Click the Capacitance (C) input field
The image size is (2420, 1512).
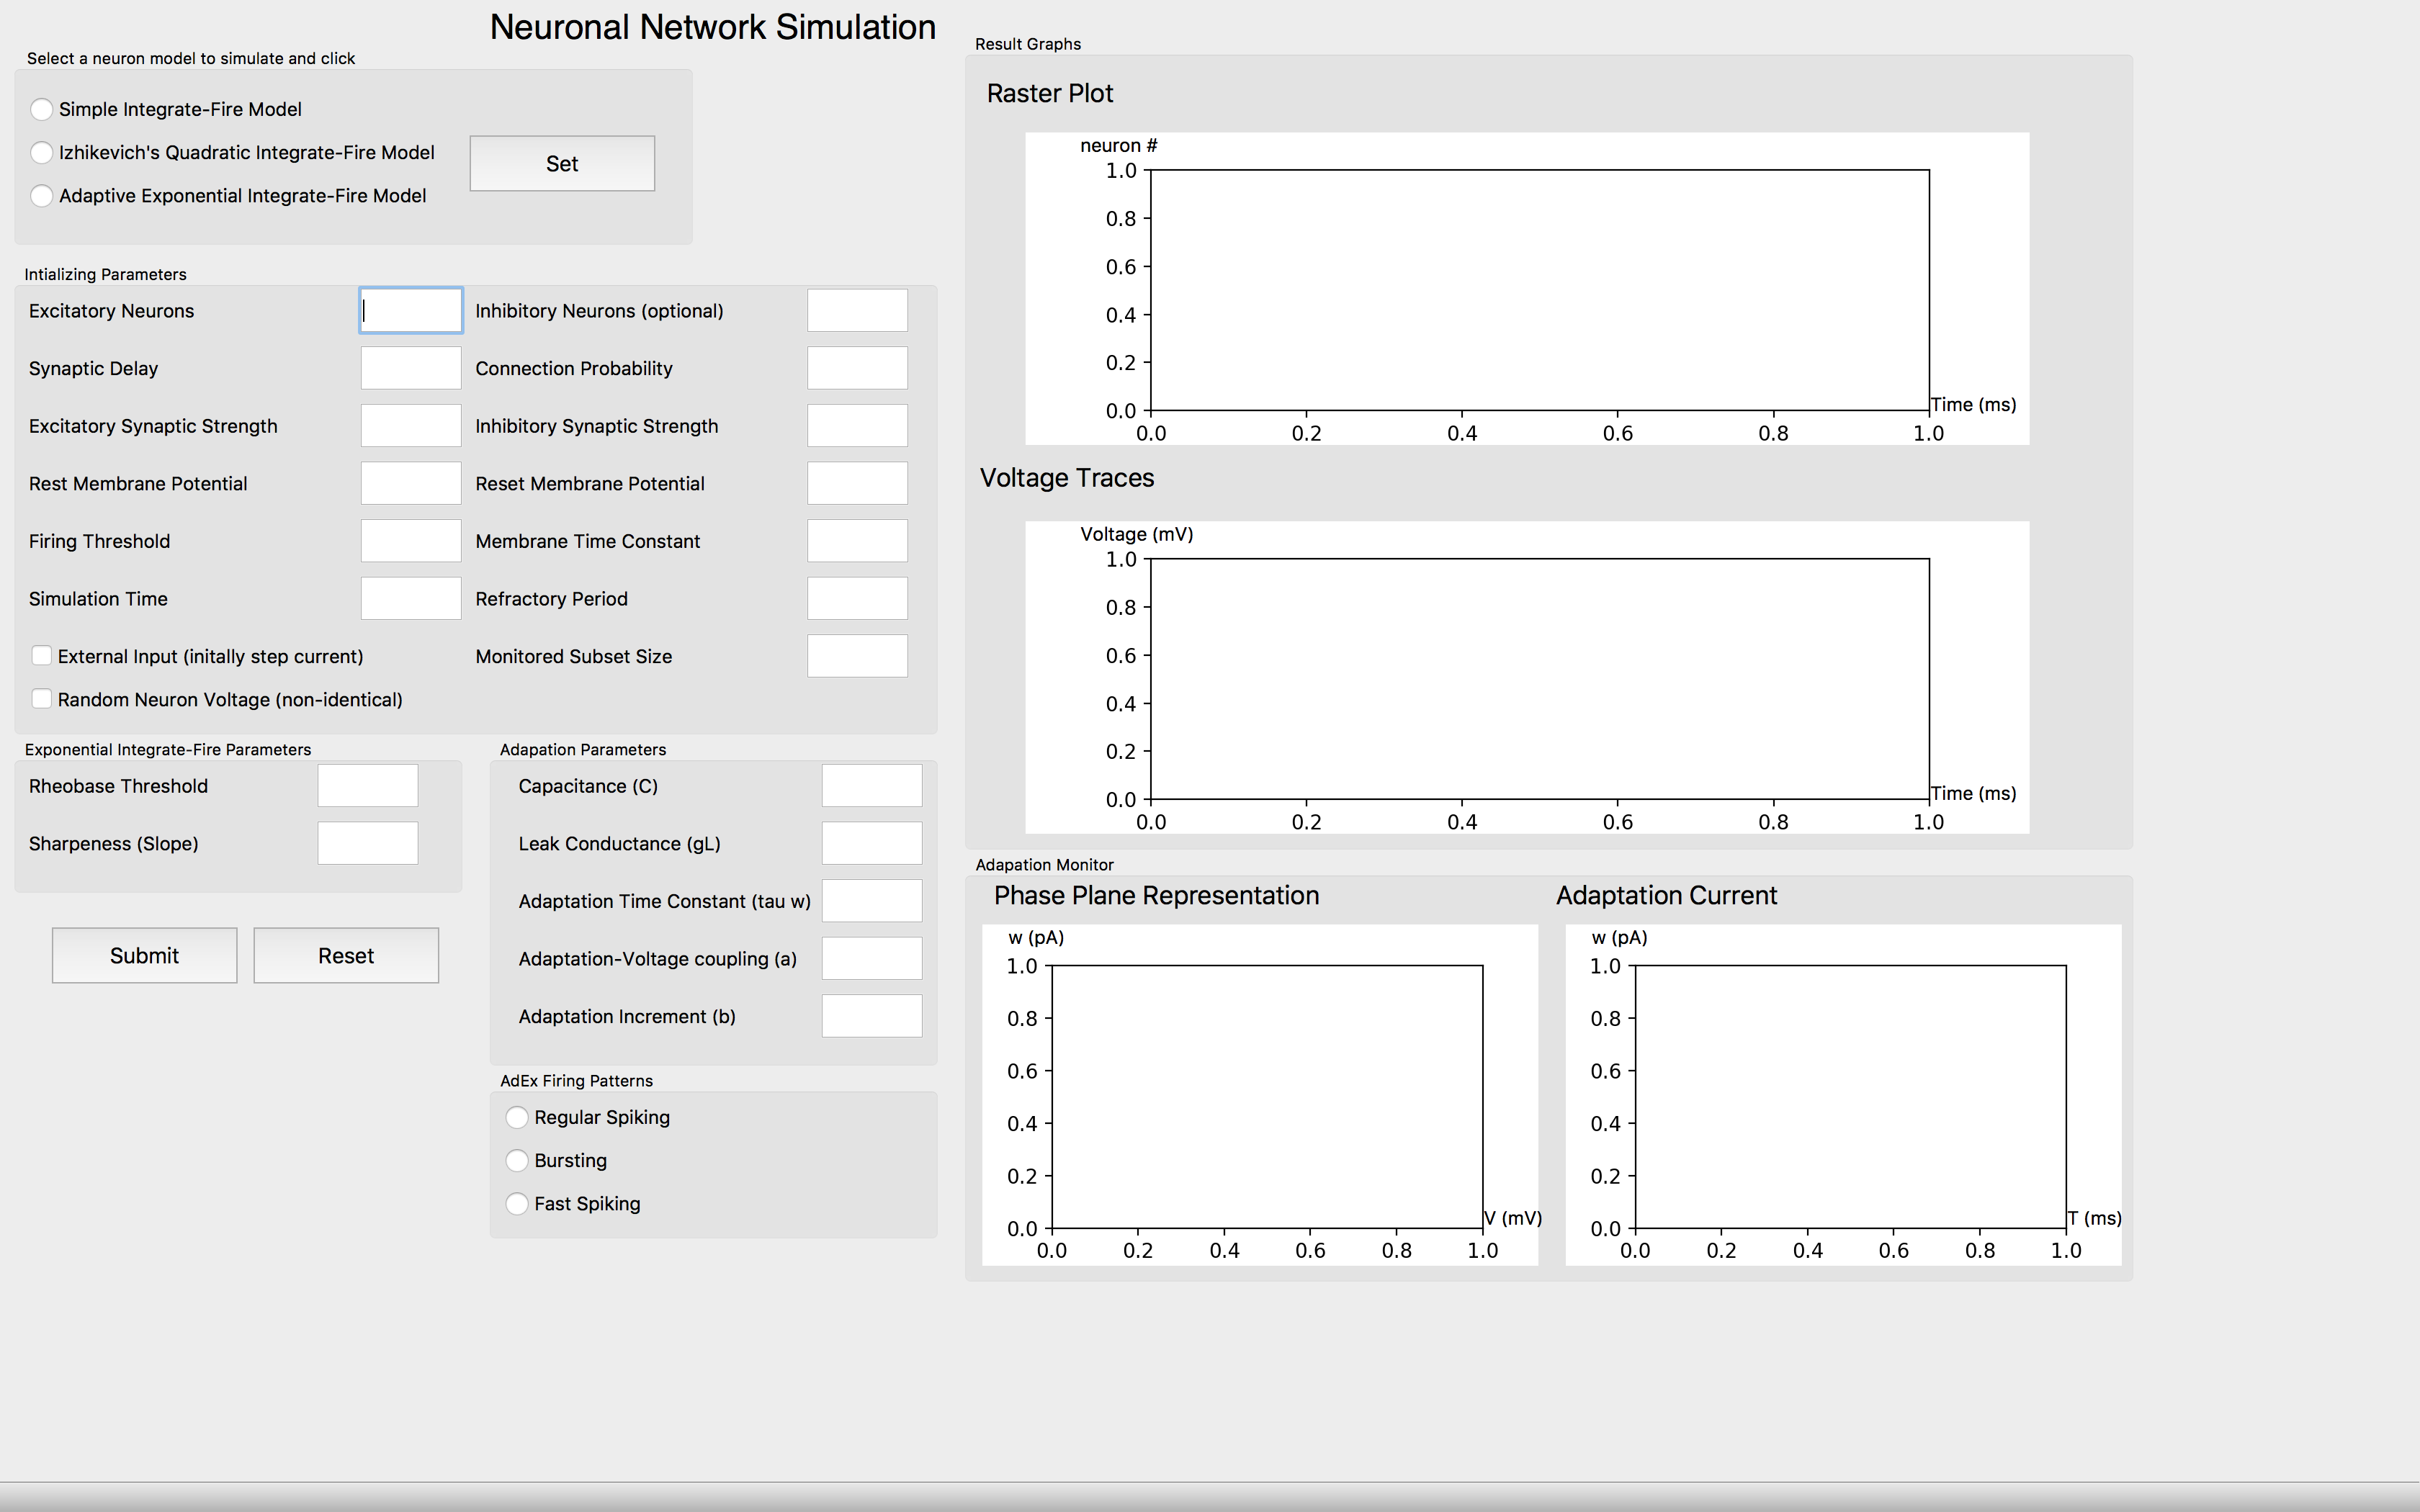(872, 786)
